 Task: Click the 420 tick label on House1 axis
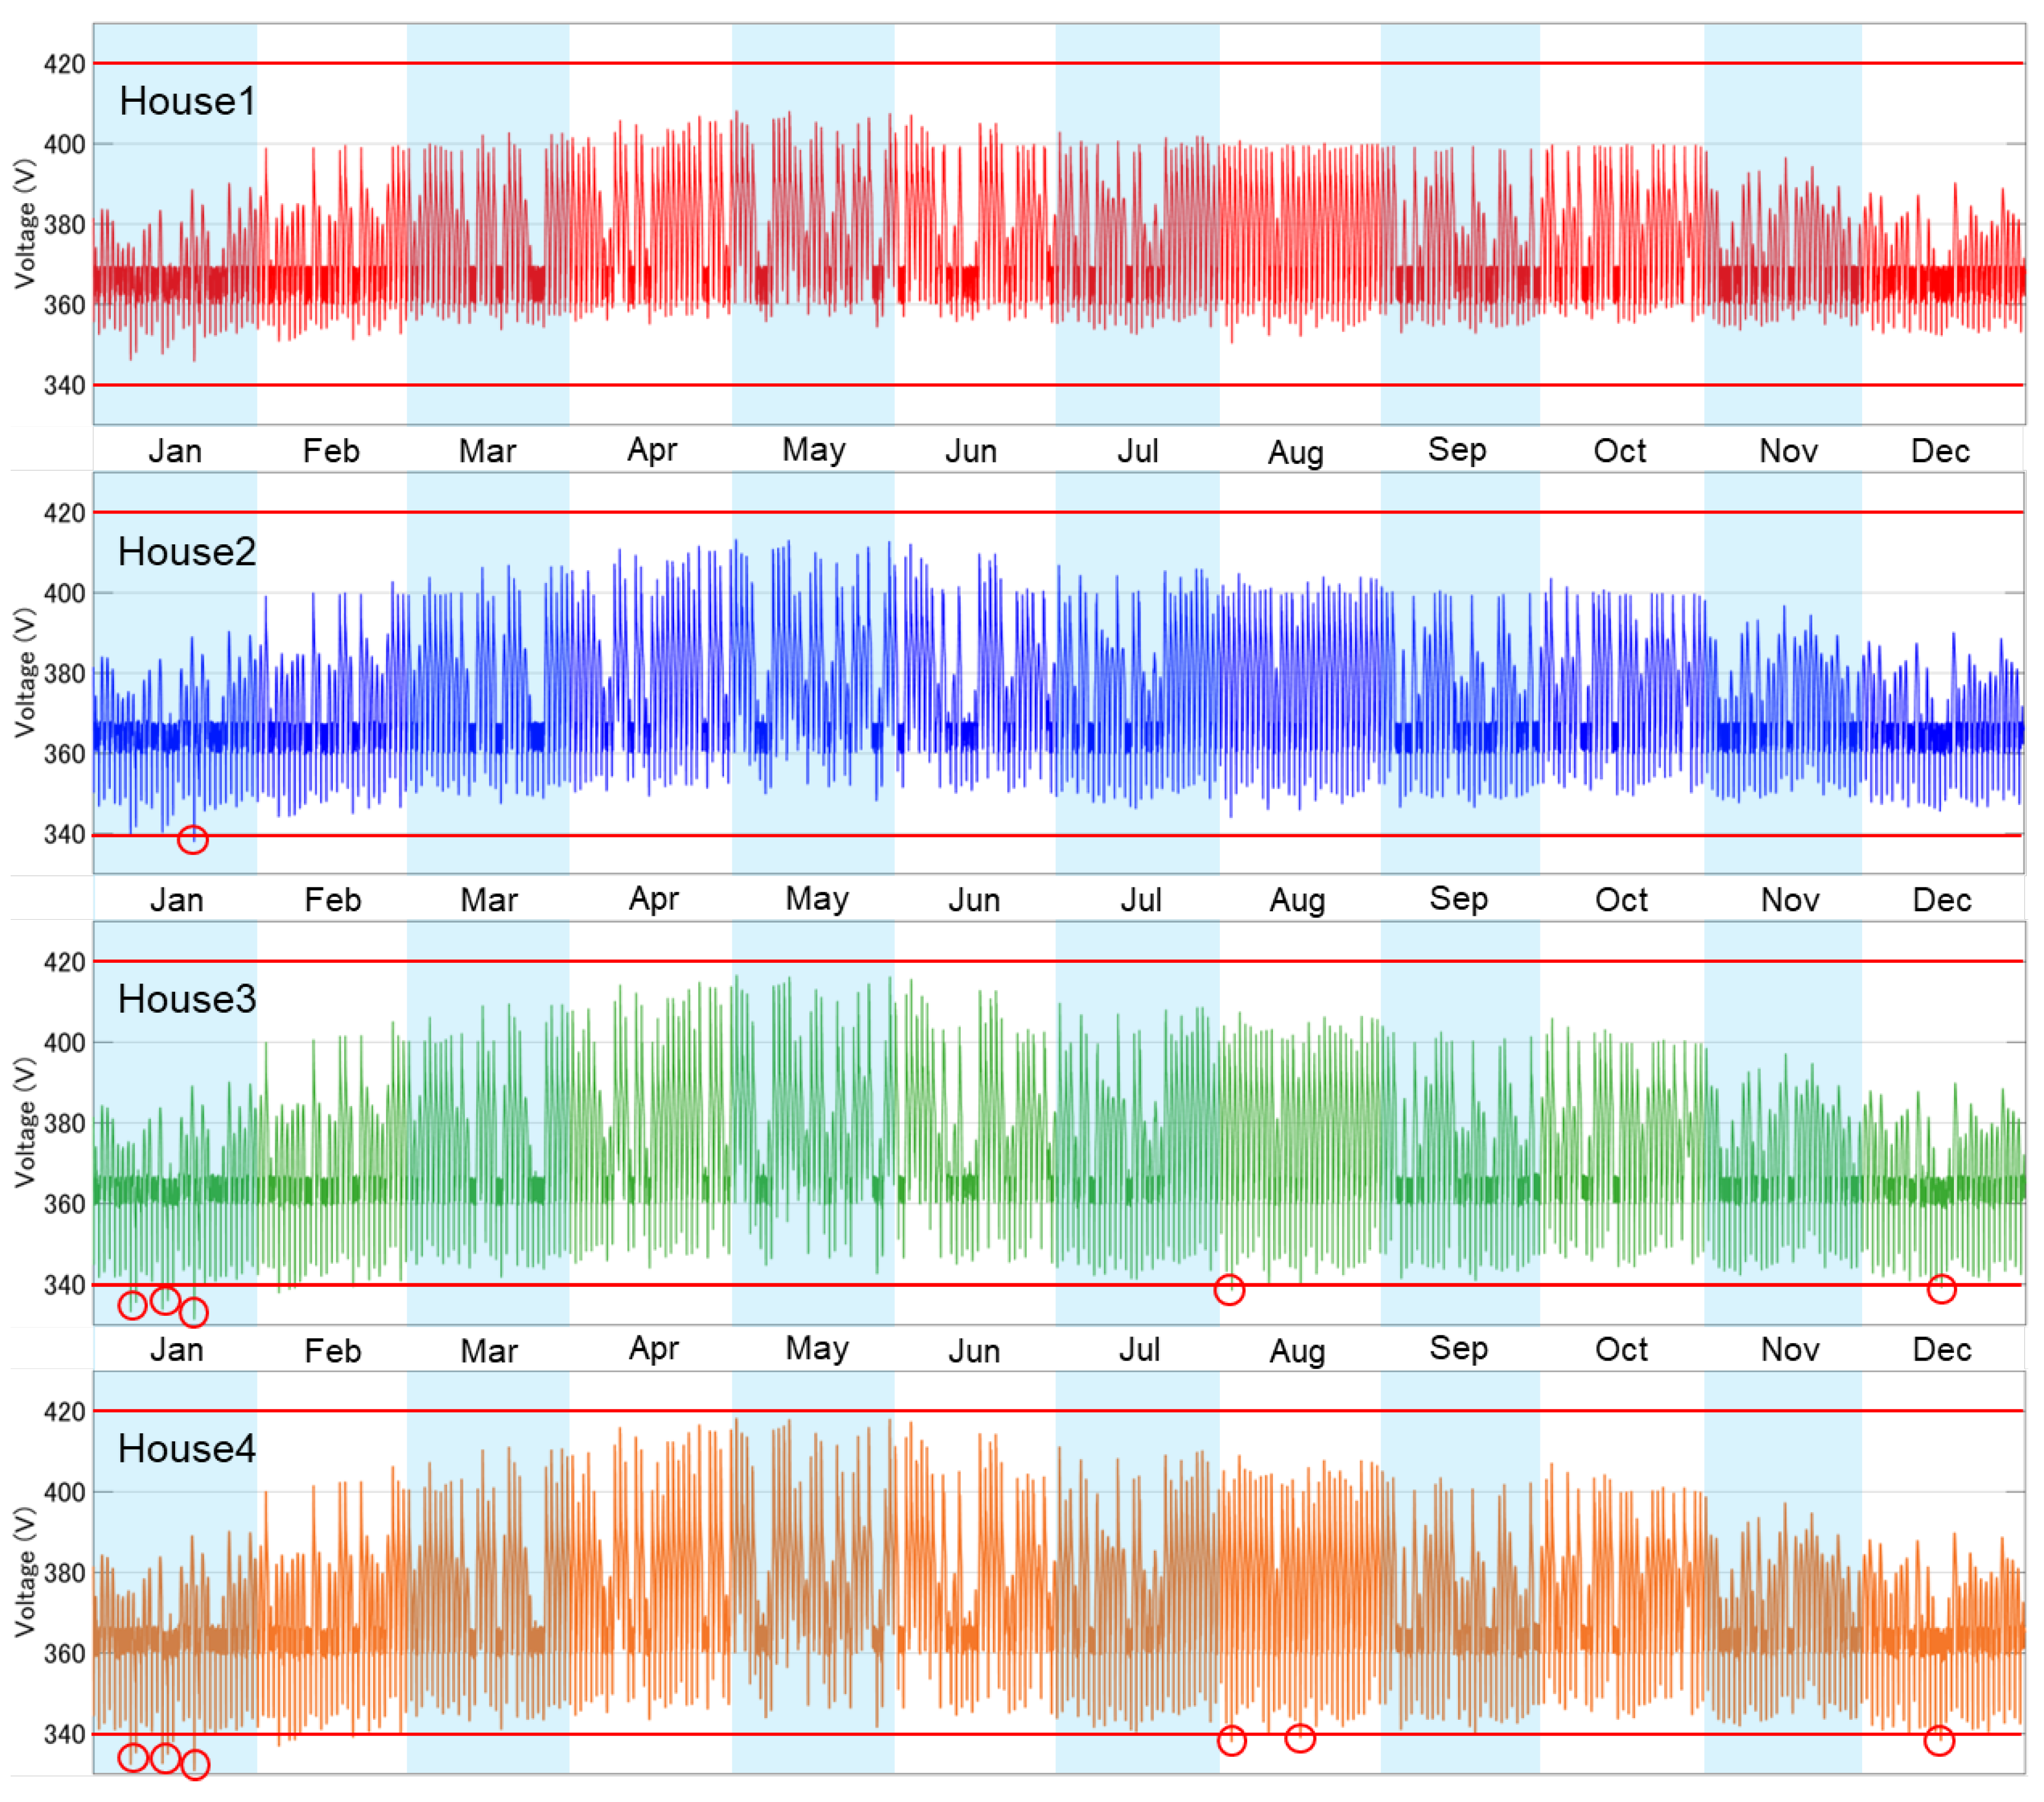click(64, 64)
